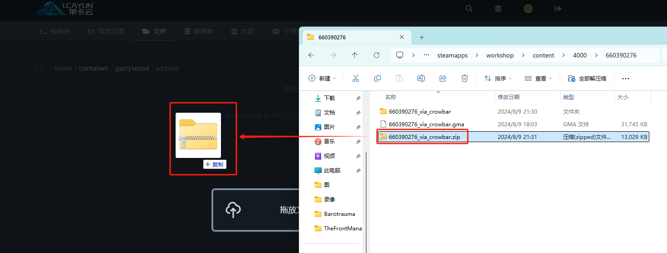Select the 660390276_via_crowbar.gma file
This screenshot has height=253, width=667.
pyautogui.click(x=426, y=124)
